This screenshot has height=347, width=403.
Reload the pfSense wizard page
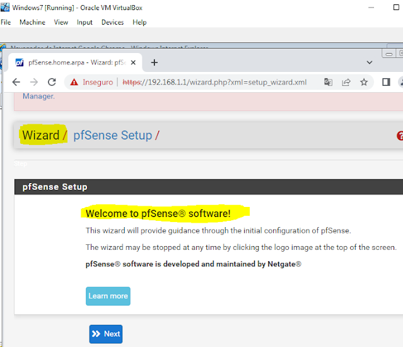pos(52,82)
